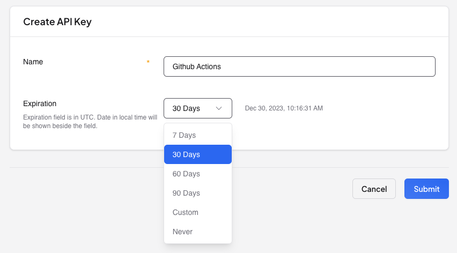Click the Dec 30, 2023 timestamp text
Screen dimensions: 457x253
pos(284,108)
